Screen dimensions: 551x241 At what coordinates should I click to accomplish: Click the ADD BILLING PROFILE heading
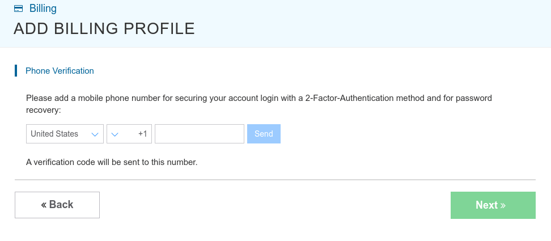click(104, 29)
